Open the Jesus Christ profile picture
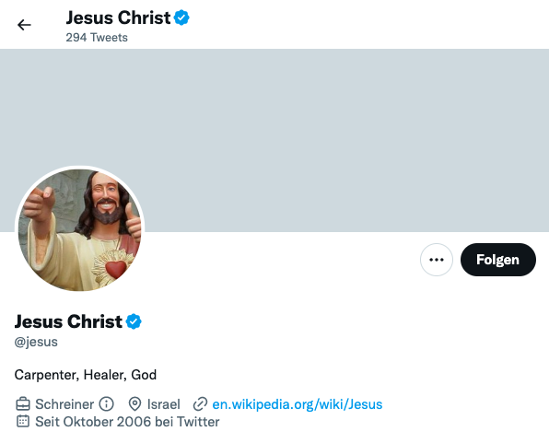This screenshot has height=443, width=549. (x=80, y=230)
